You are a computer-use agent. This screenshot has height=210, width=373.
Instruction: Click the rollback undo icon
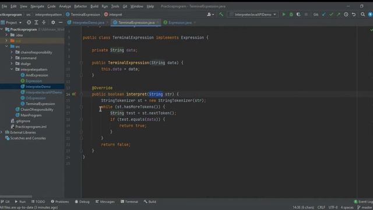(354, 15)
